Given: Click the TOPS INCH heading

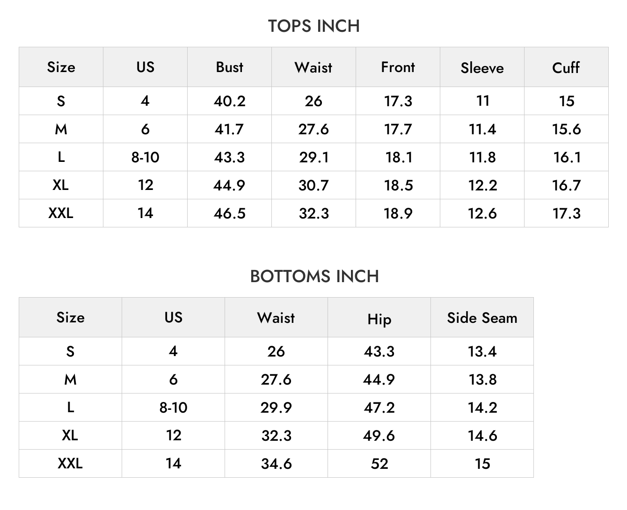Looking at the screenshot, I should (313, 26).
